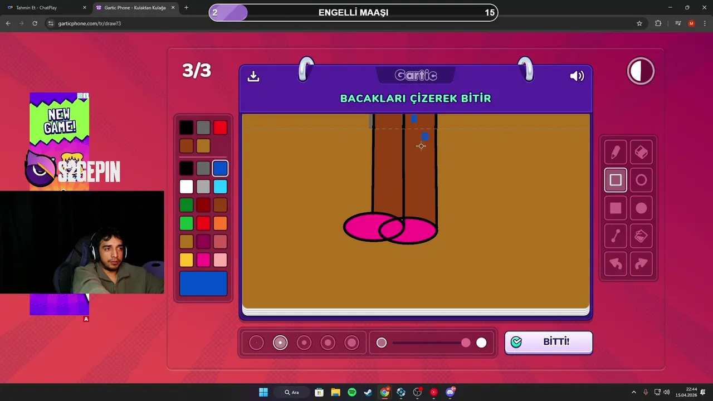Redo the undone stroke
This screenshot has height=401, width=713.
coord(641,264)
